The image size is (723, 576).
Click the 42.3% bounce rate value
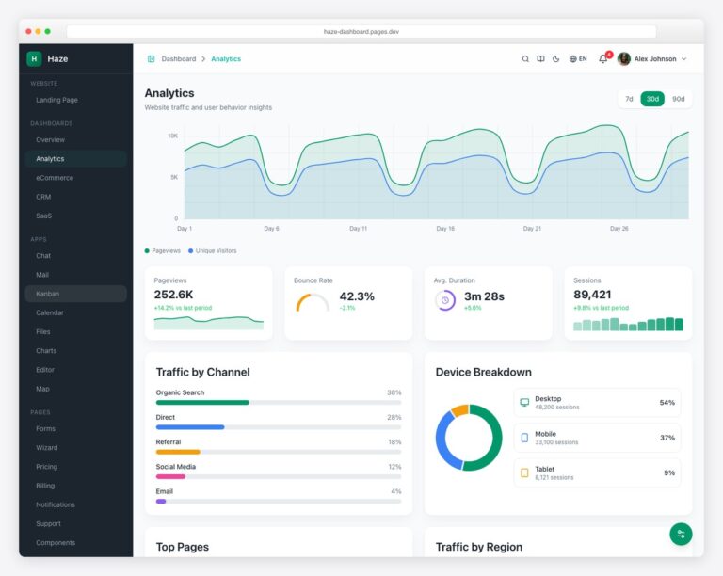coord(357,296)
